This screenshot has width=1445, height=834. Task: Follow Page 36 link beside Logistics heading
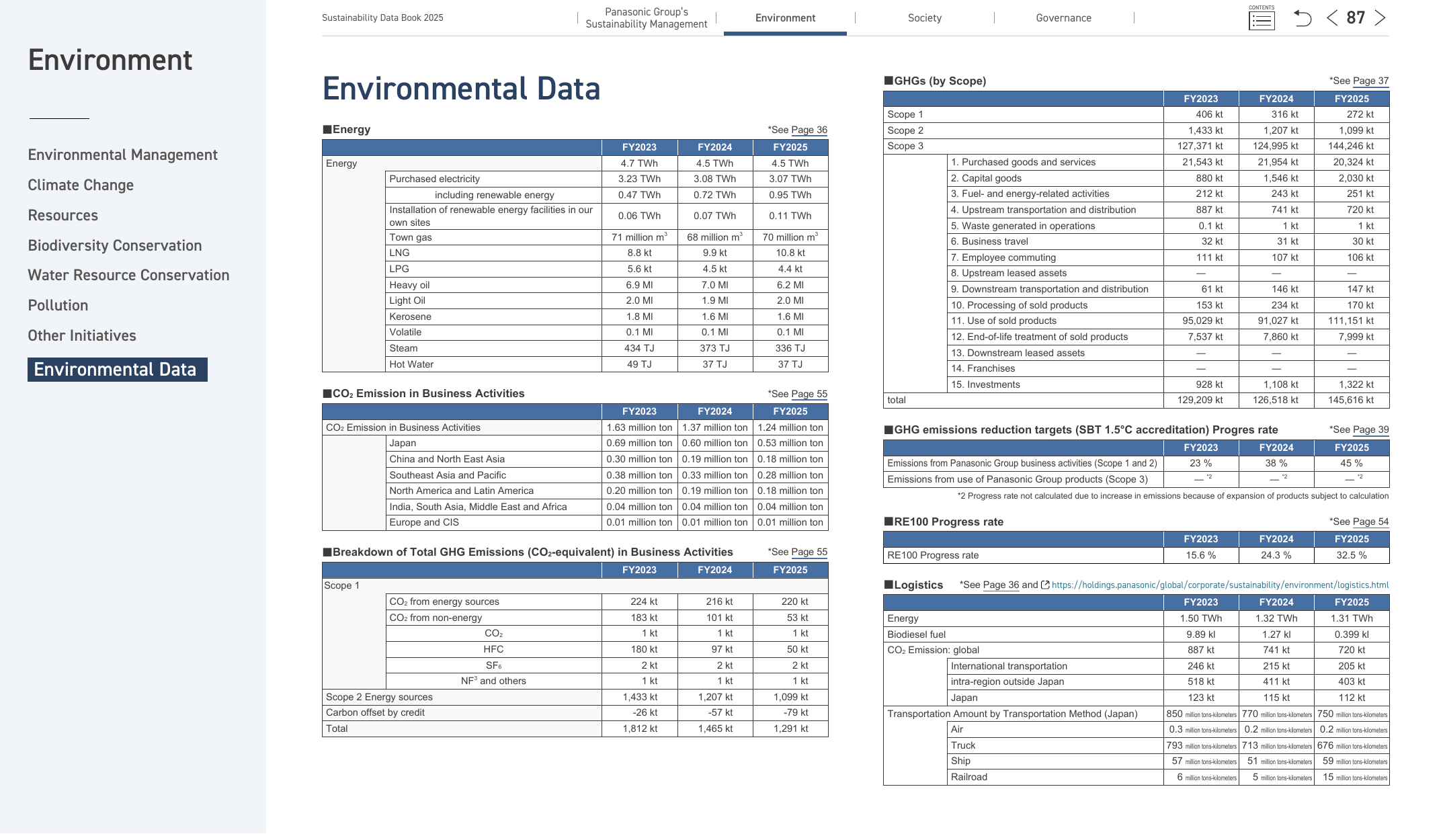(1001, 585)
